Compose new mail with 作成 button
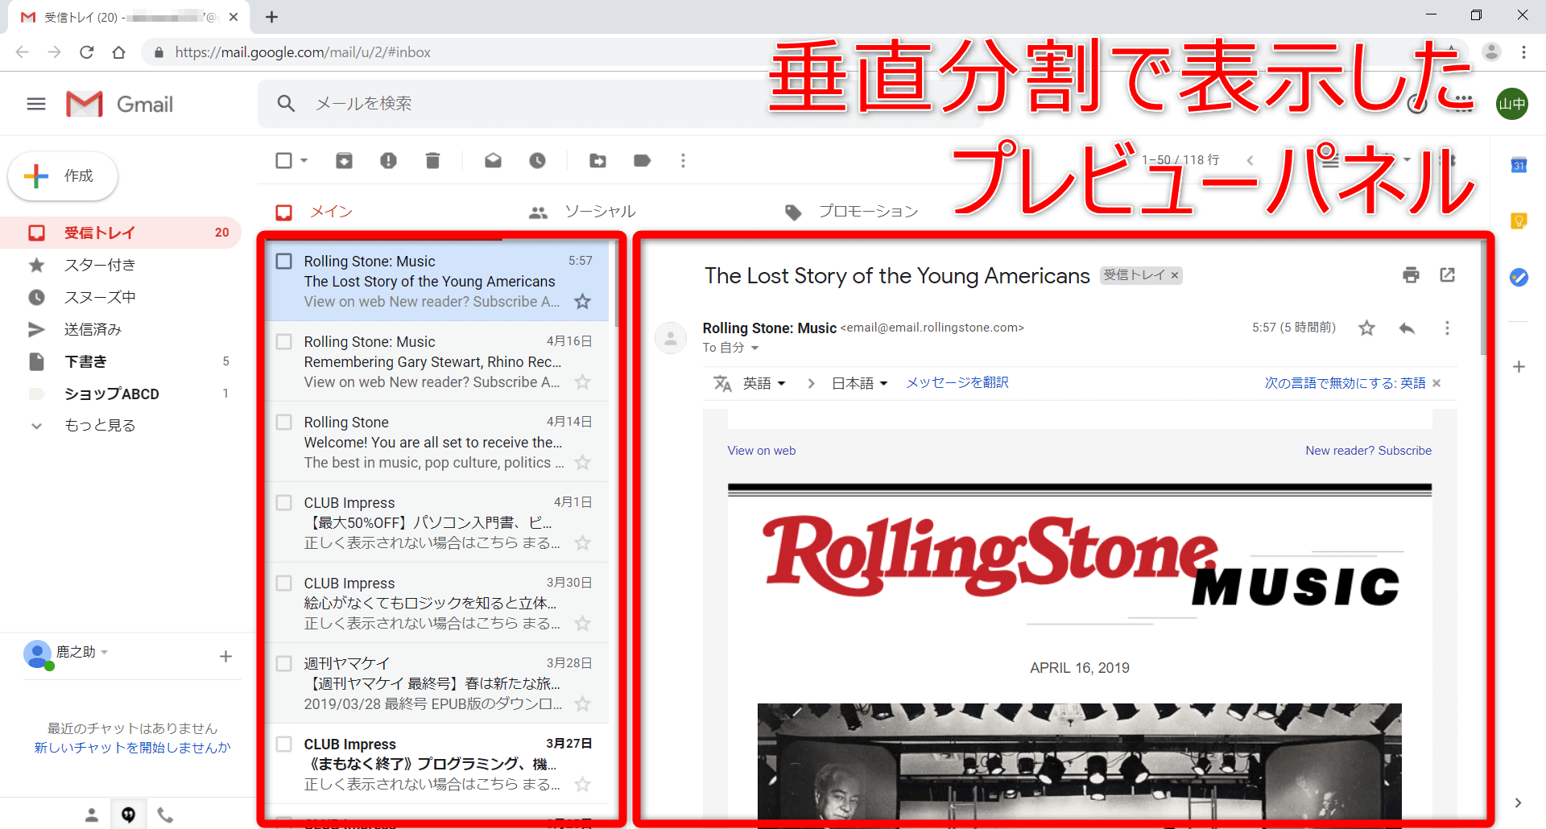Screen dimensions: 1546x829 pos(63,176)
